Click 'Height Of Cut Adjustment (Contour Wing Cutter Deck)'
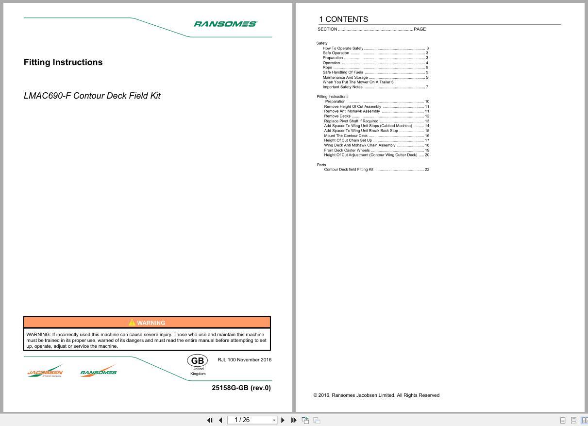This screenshot has width=588, height=426. click(x=377, y=155)
